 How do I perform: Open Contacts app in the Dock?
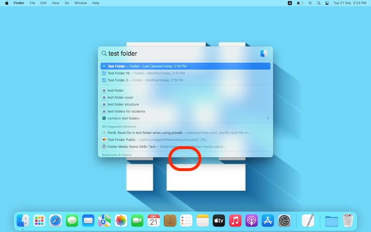click(x=170, y=221)
